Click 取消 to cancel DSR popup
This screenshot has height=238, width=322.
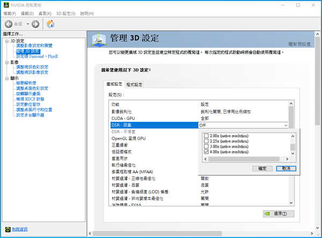(x=286, y=169)
